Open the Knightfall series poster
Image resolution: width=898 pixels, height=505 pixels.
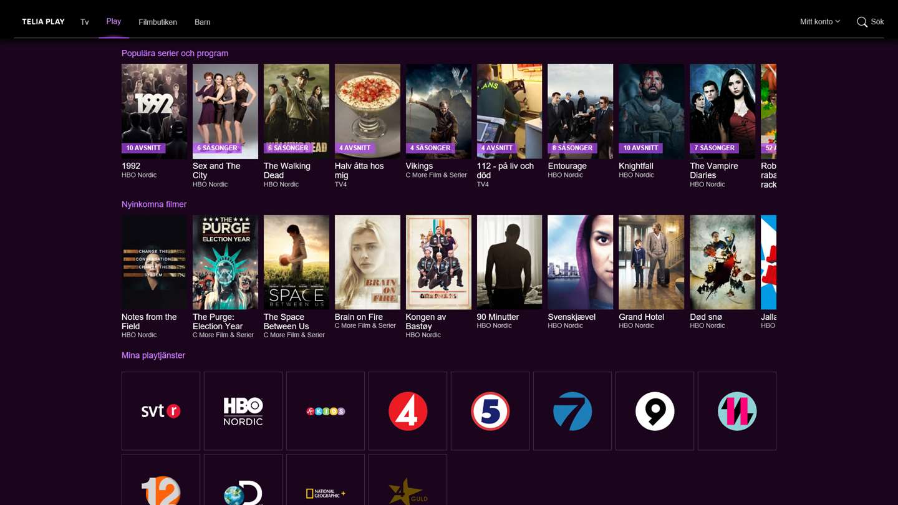point(652,112)
